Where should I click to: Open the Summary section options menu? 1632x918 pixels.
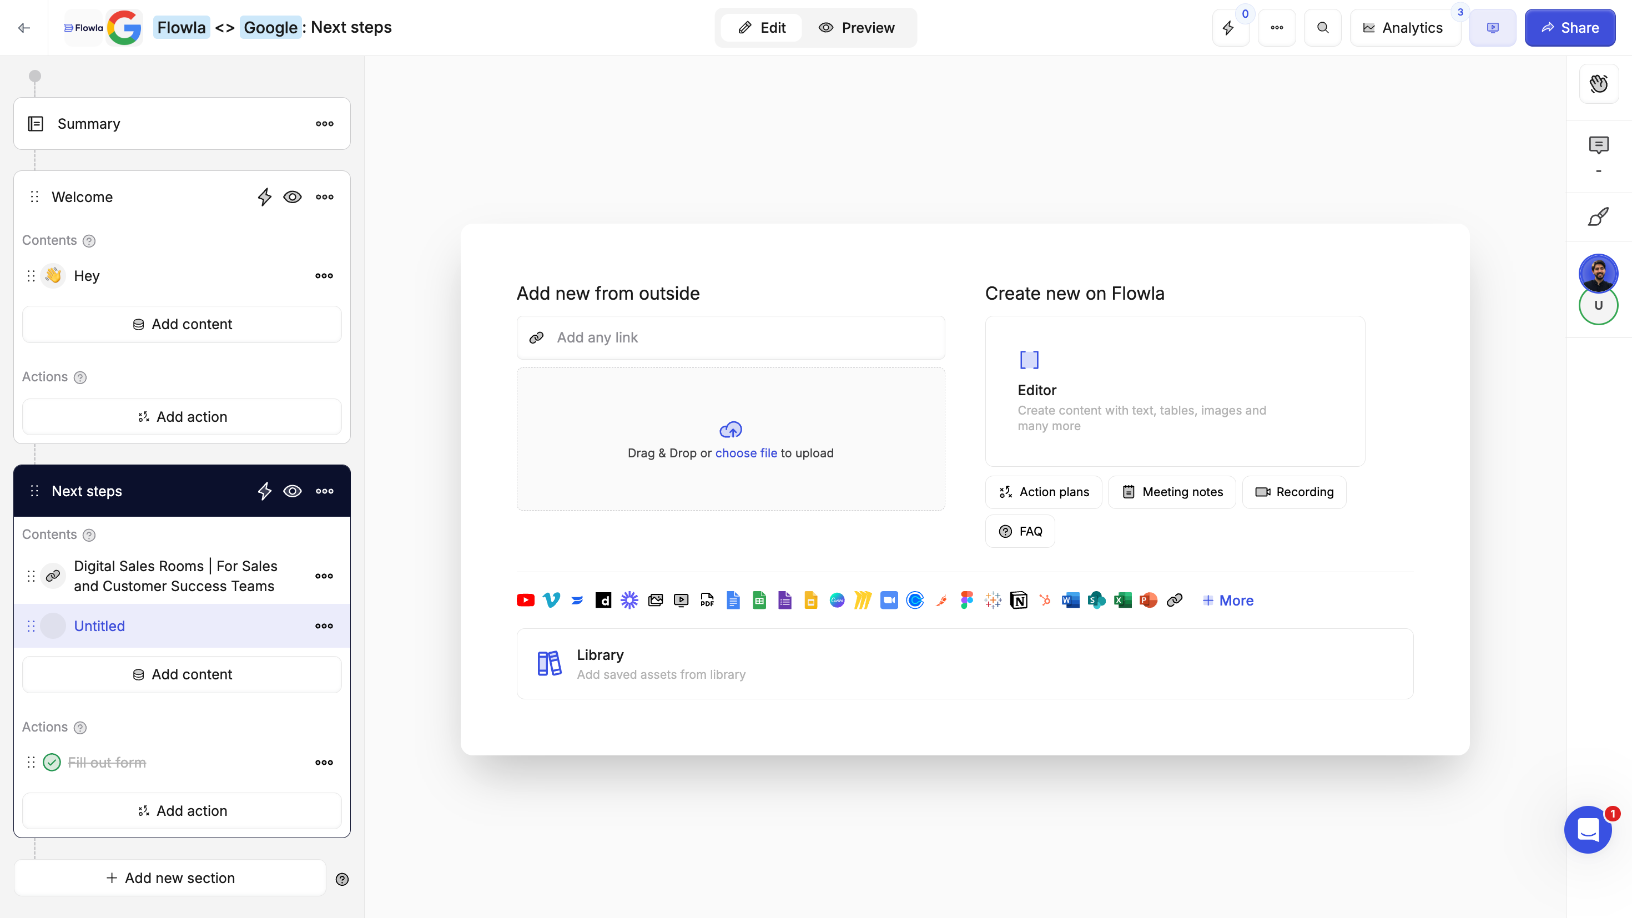click(x=324, y=124)
